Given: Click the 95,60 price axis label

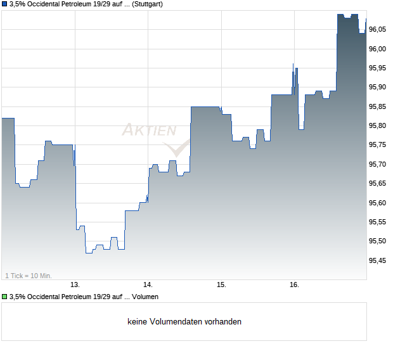Looking at the screenshot, I should [x=377, y=203].
